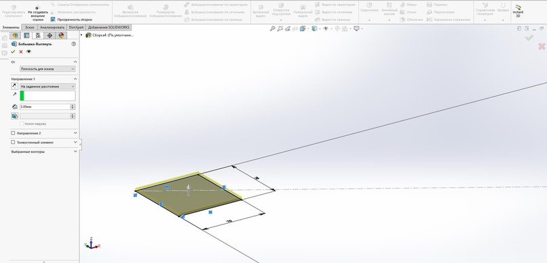Click reverse direction button in Направление 1
The width and height of the screenshot is (547, 263).
tap(15, 87)
